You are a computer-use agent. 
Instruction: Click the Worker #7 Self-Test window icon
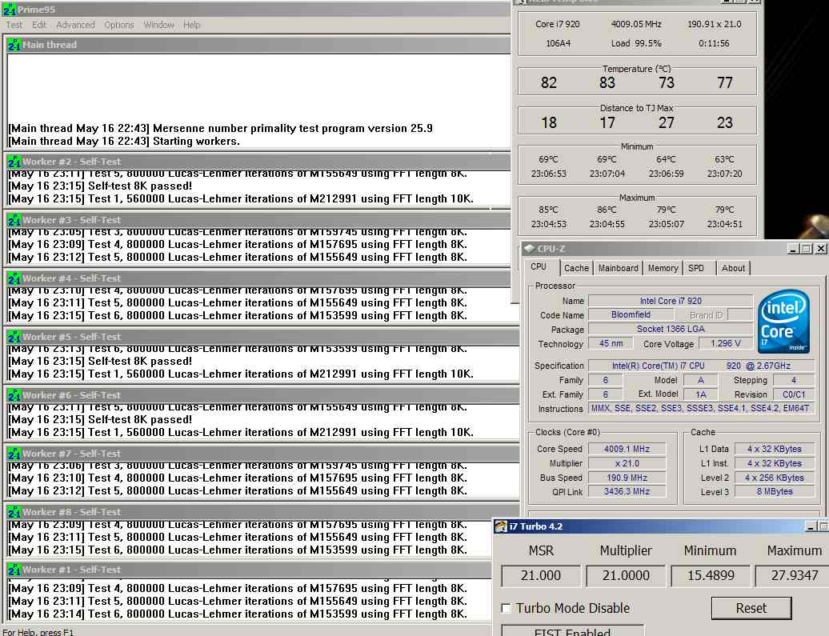(14, 454)
